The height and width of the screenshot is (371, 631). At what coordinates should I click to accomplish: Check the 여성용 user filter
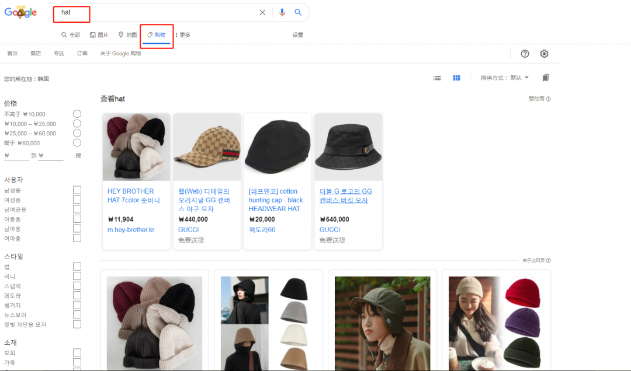[x=77, y=199]
